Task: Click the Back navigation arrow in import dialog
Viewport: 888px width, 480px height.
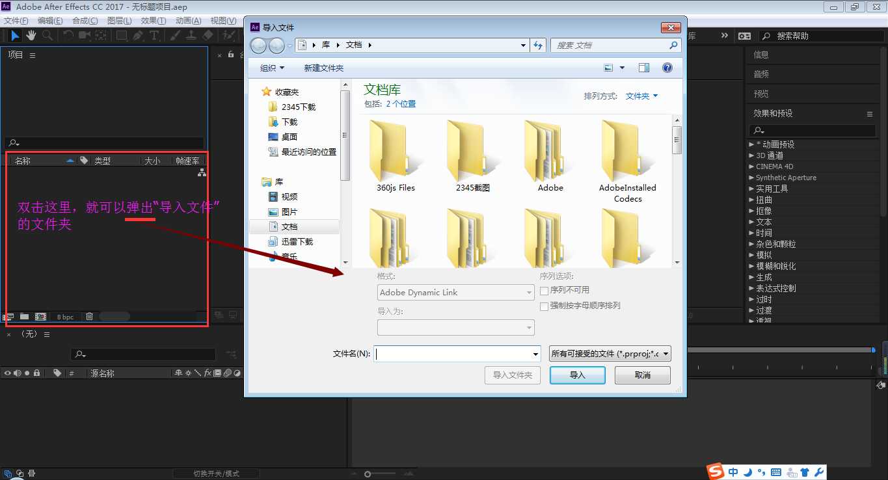Action: (258, 46)
